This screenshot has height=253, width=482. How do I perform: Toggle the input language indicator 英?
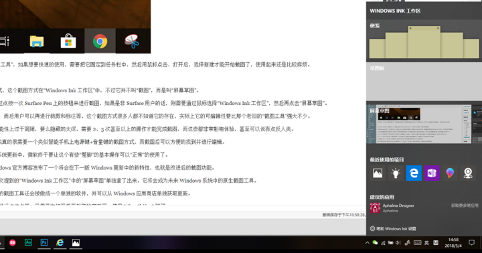click(426, 243)
